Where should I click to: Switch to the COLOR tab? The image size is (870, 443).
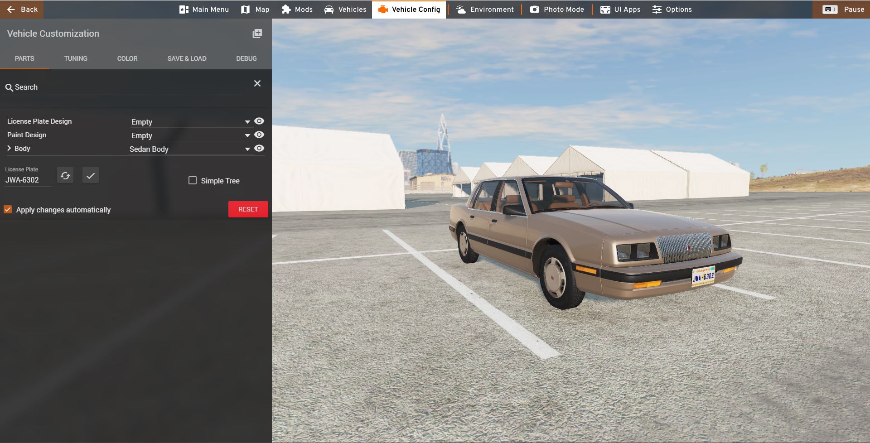coord(127,58)
